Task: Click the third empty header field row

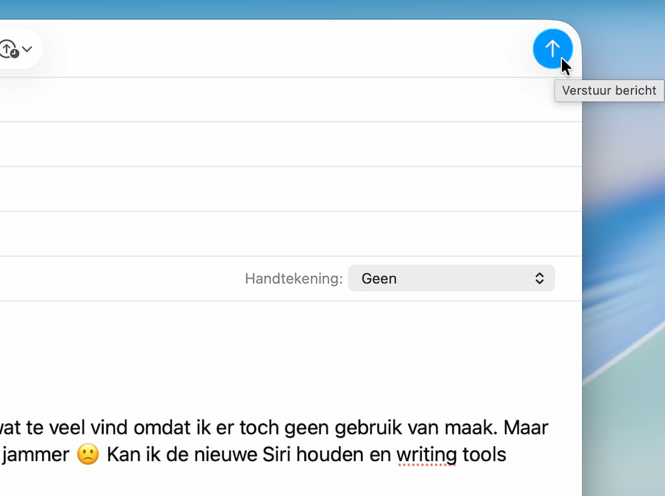Action: [277, 189]
